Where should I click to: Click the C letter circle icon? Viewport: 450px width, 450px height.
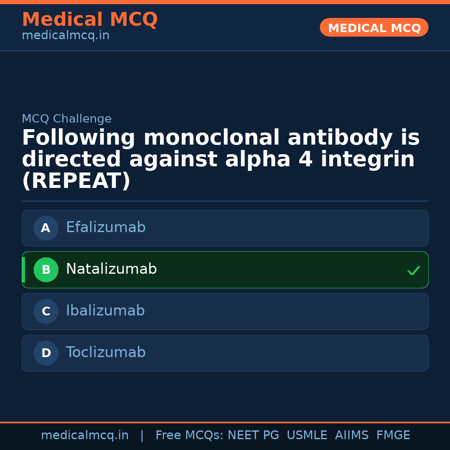46,311
